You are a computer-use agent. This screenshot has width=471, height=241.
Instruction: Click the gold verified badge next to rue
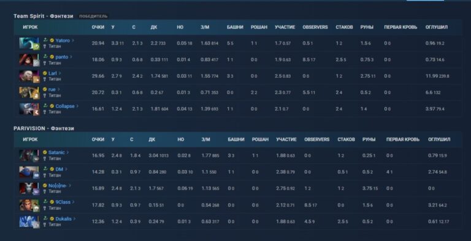click(45, 89)
